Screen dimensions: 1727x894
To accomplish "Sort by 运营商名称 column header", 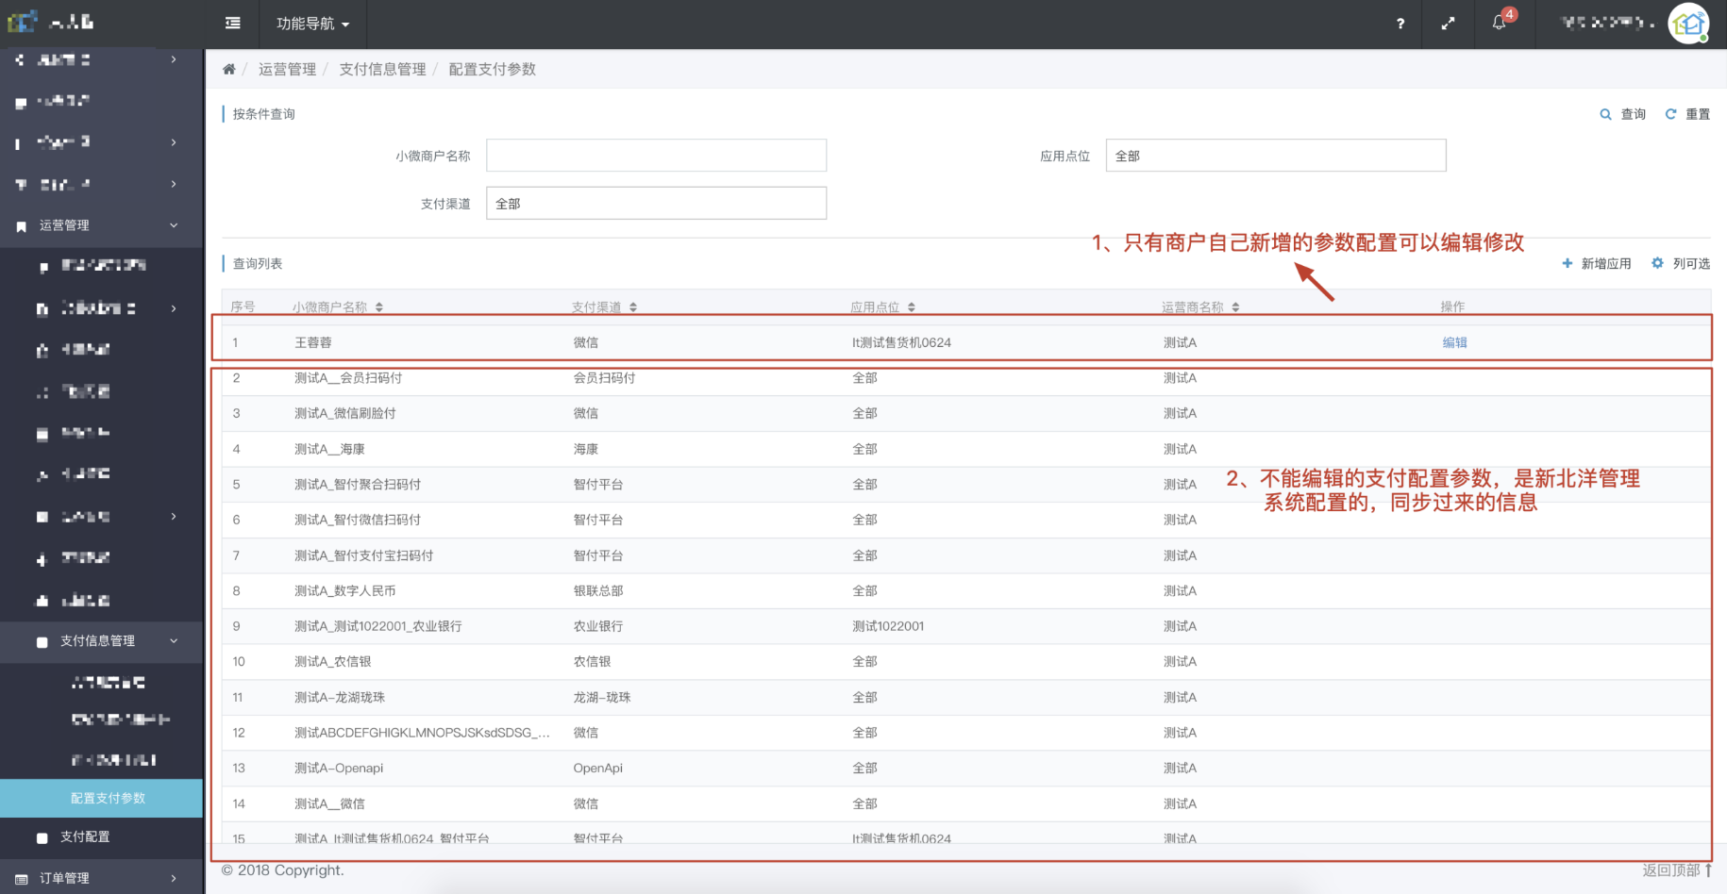I will pyautogui.click(x=1200, y=306).
